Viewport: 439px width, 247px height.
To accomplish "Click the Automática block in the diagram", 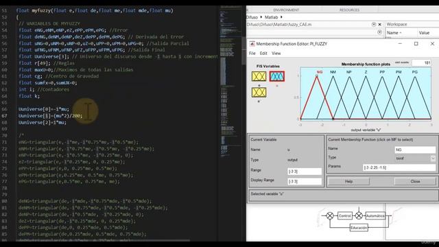I will pos(375,215).
